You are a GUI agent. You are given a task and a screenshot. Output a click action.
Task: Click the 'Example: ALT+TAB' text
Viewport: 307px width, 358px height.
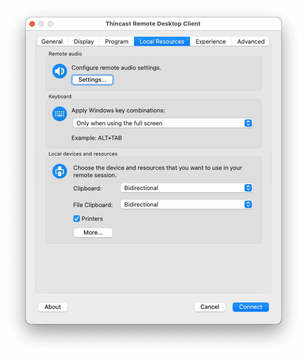[96, 138]
